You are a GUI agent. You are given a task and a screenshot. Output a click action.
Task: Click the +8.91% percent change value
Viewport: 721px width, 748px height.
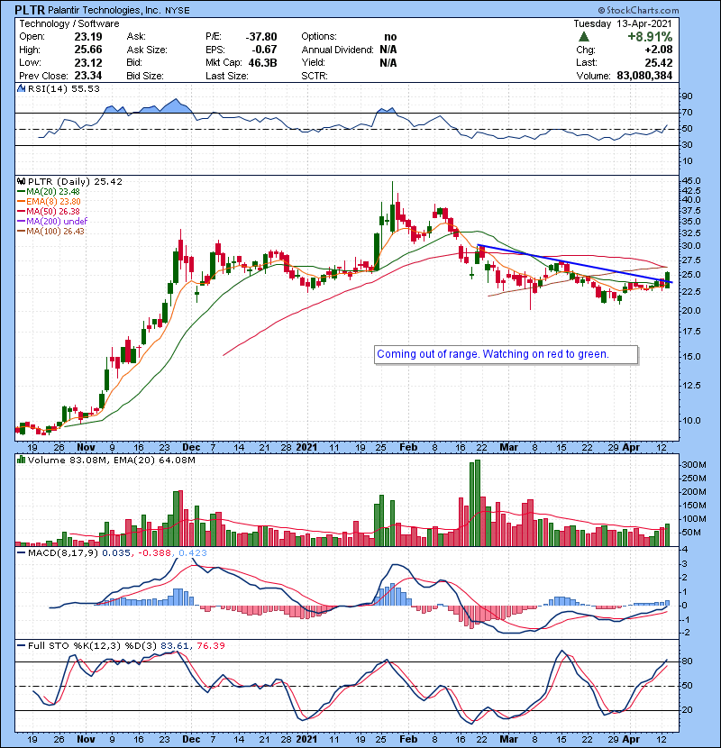tap(650, 37)
